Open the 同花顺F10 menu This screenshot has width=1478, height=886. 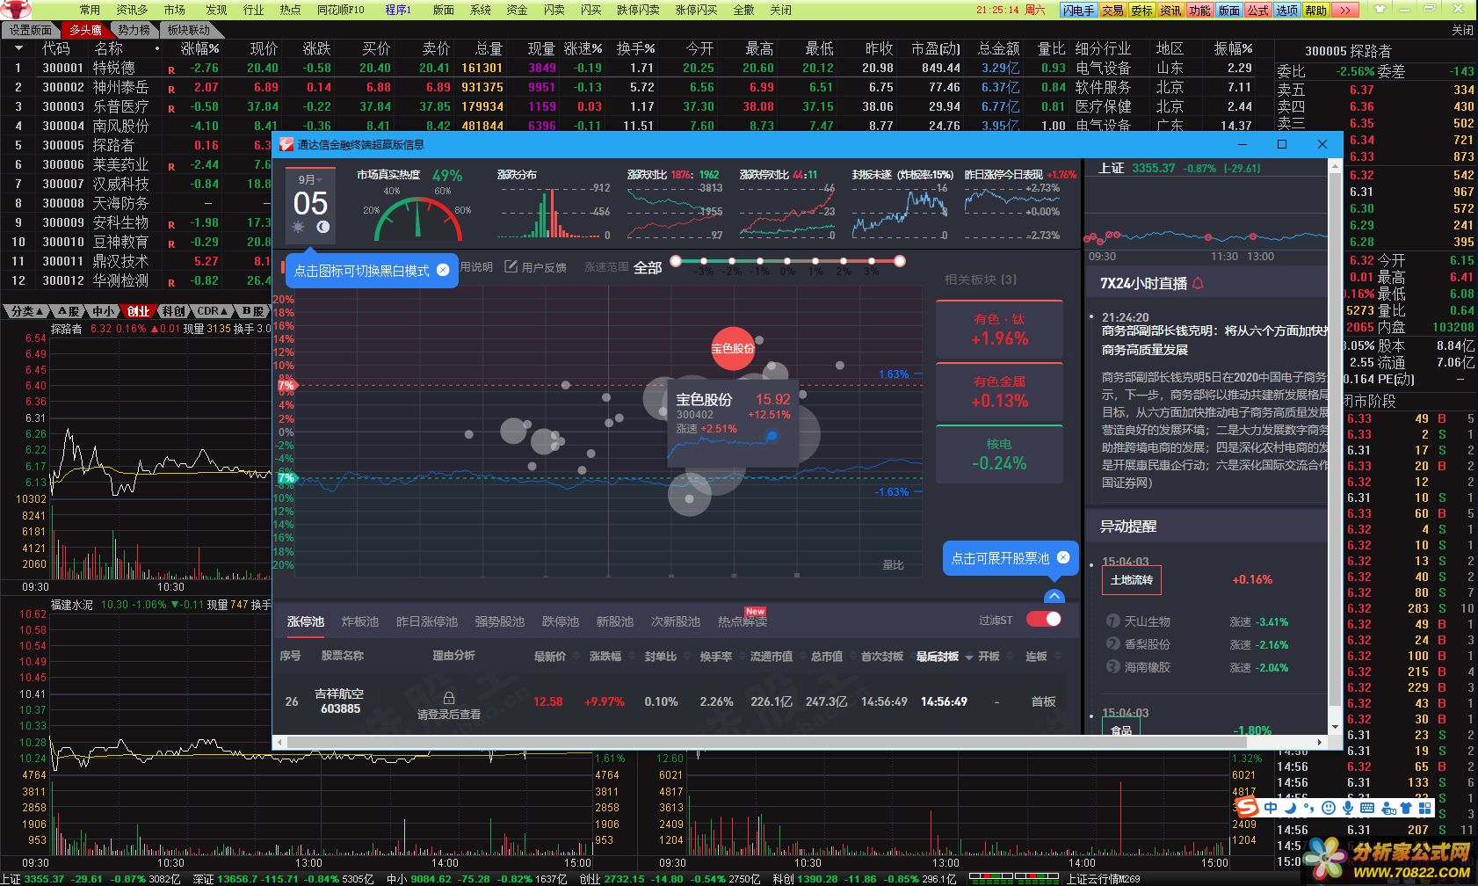pos(341,10)
